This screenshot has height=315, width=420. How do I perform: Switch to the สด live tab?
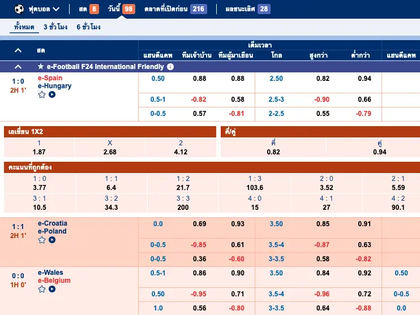click(x=89, y=9)
